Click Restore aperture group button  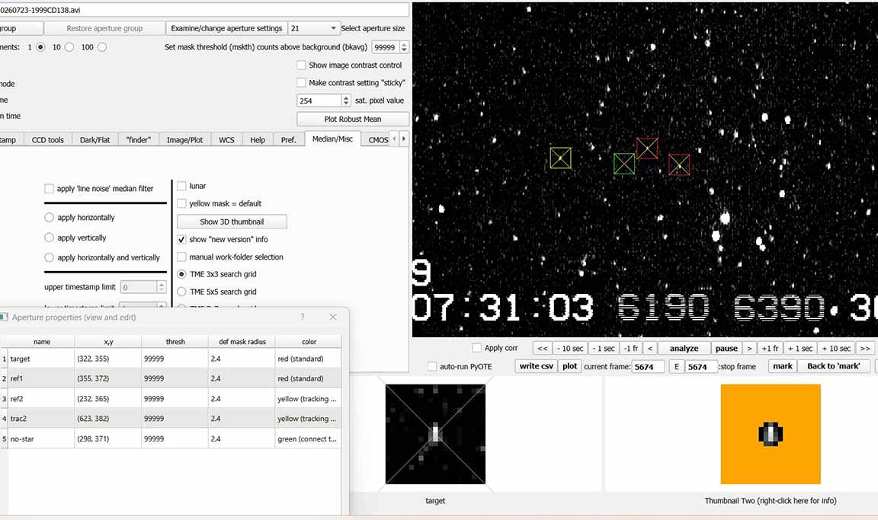(x=104, y=28)
